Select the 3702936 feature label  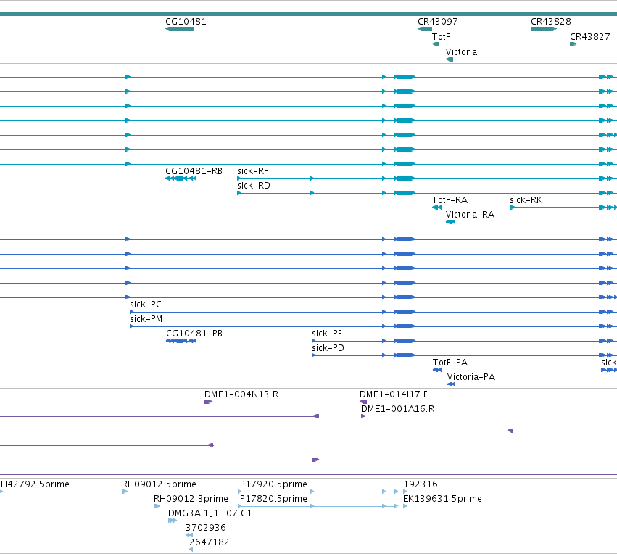click(x=206, y=528)
